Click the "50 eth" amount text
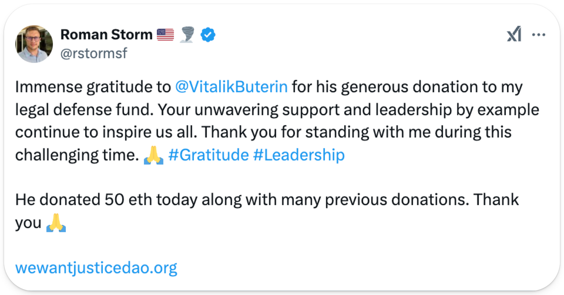564x295 pixels. click(128, 200)
